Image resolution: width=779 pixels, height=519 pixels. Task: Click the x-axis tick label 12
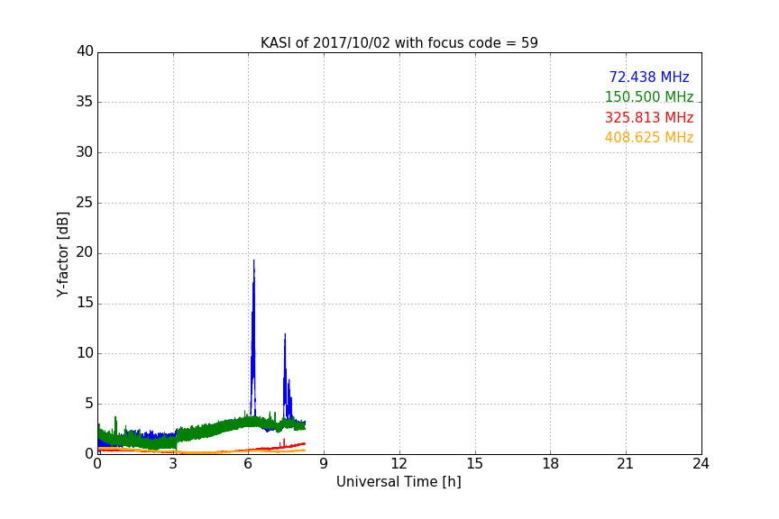pyautogui.click(x=399, y=464)
